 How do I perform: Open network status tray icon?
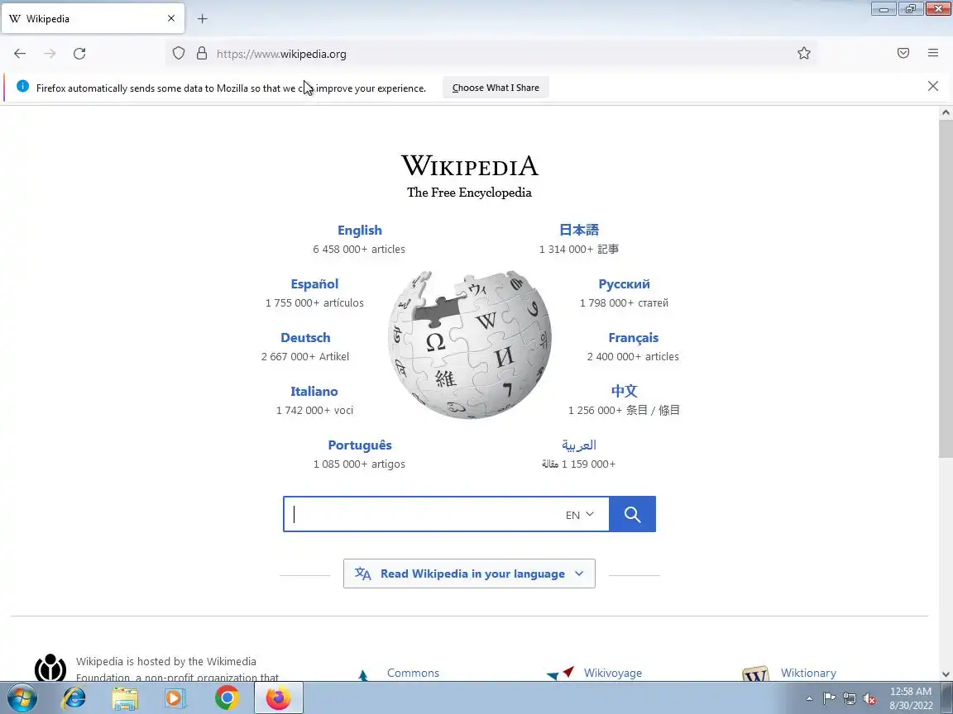click(x=850, y=699)
